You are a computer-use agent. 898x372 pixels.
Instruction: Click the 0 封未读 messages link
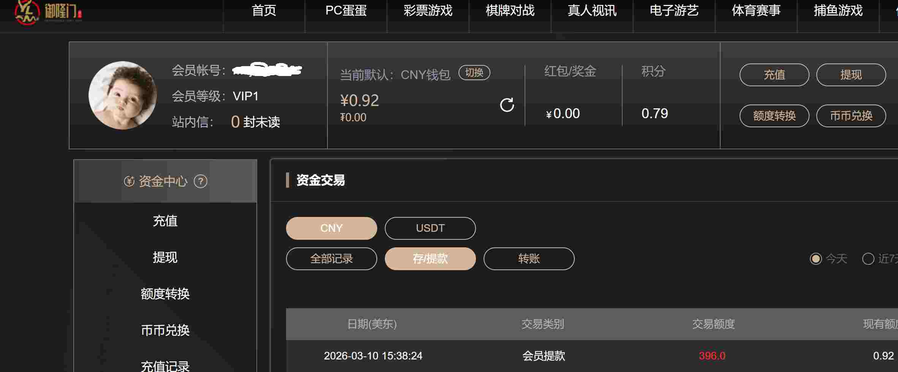pyautogui.click(x=255, y=122)
